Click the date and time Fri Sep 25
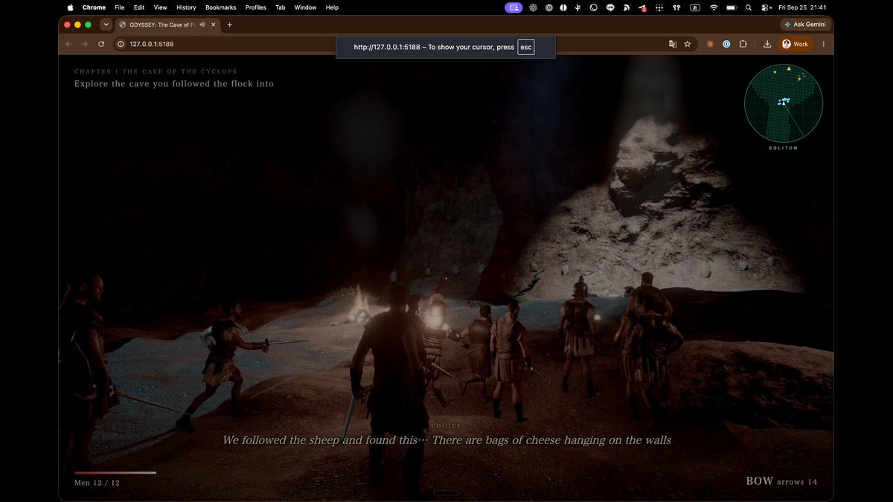The height and width of the screenshot is (502, 893). (x=802, y=7)
